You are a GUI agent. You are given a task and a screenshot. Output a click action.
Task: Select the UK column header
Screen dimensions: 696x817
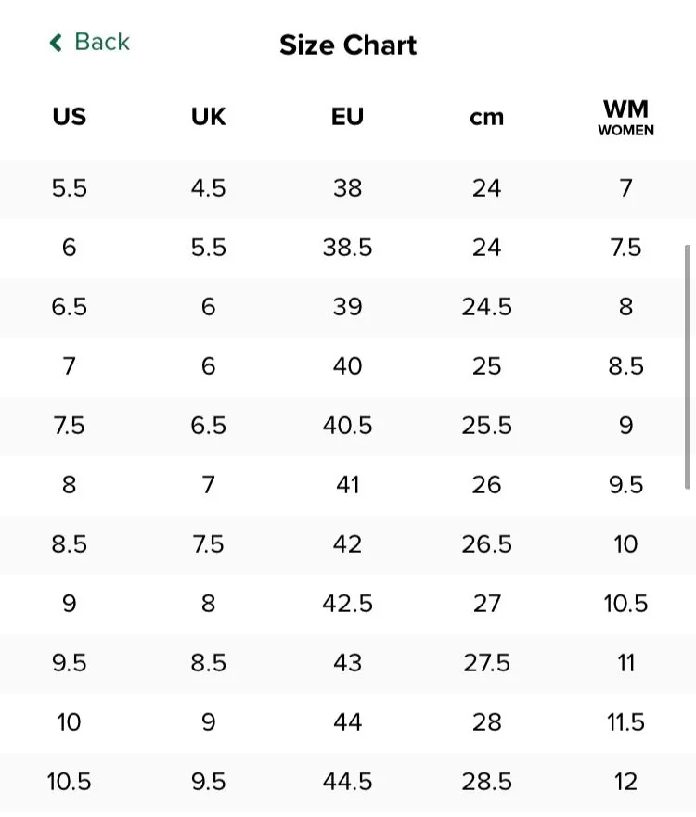209,117
